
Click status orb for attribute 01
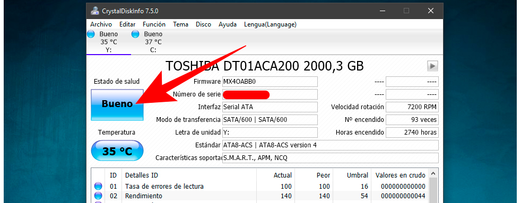click(x=98, y=186)
